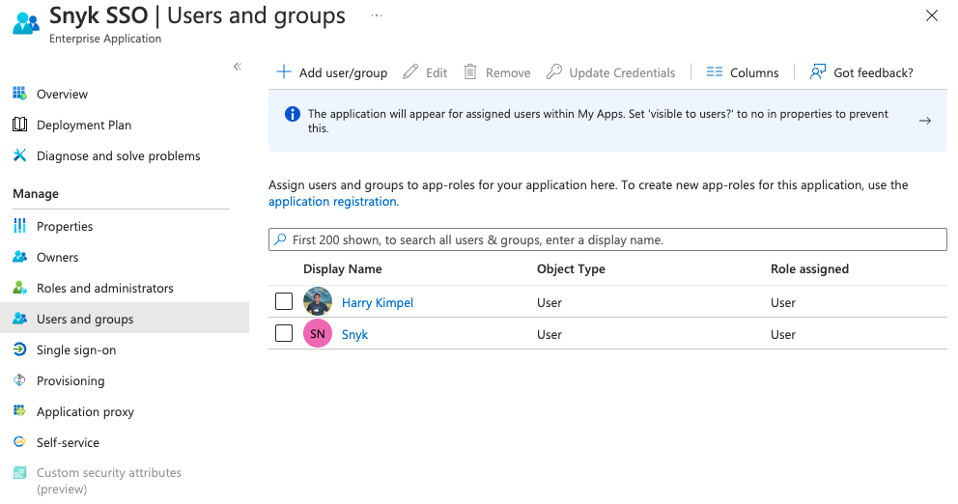Open Harry Kimpel user link
This screenshot has height=504, width=958.
point(378,302)
